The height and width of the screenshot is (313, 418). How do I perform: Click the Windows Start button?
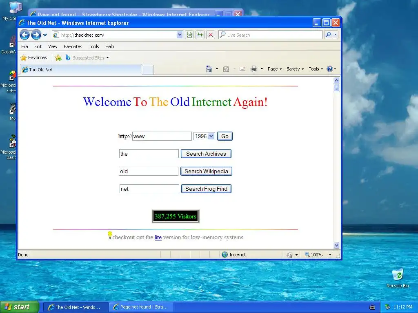click(20, 307)
